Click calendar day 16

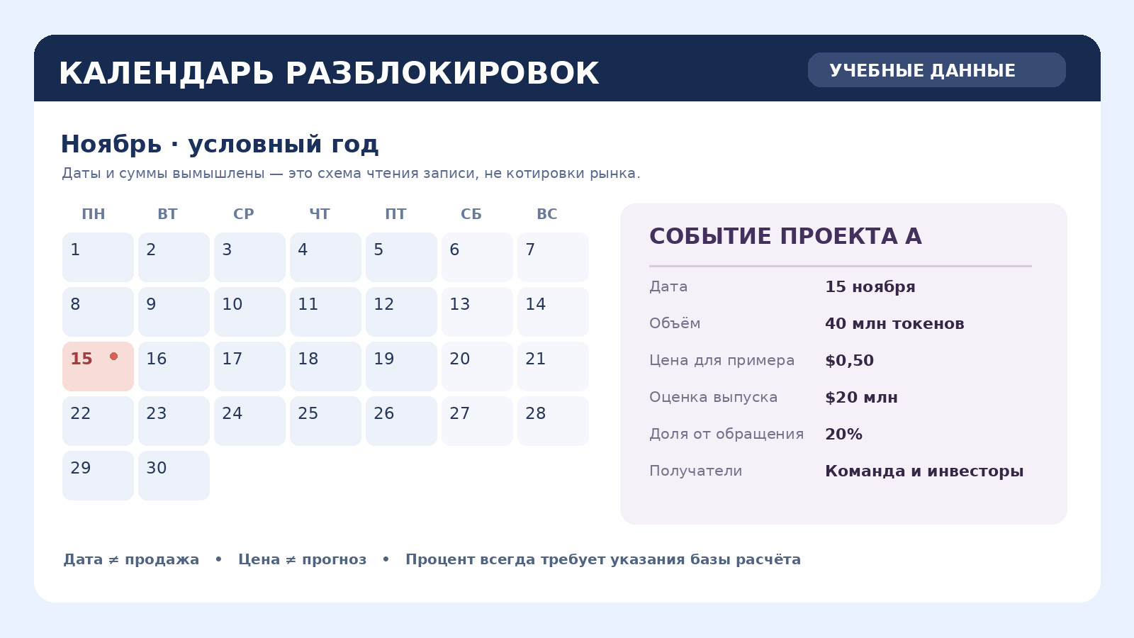coord(174,366)
